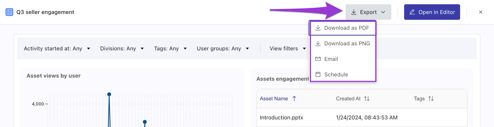Viewport: 494px width, 127px height.
Task: Click the download icon beside Download as PNG
Action: tap(318, 43)
